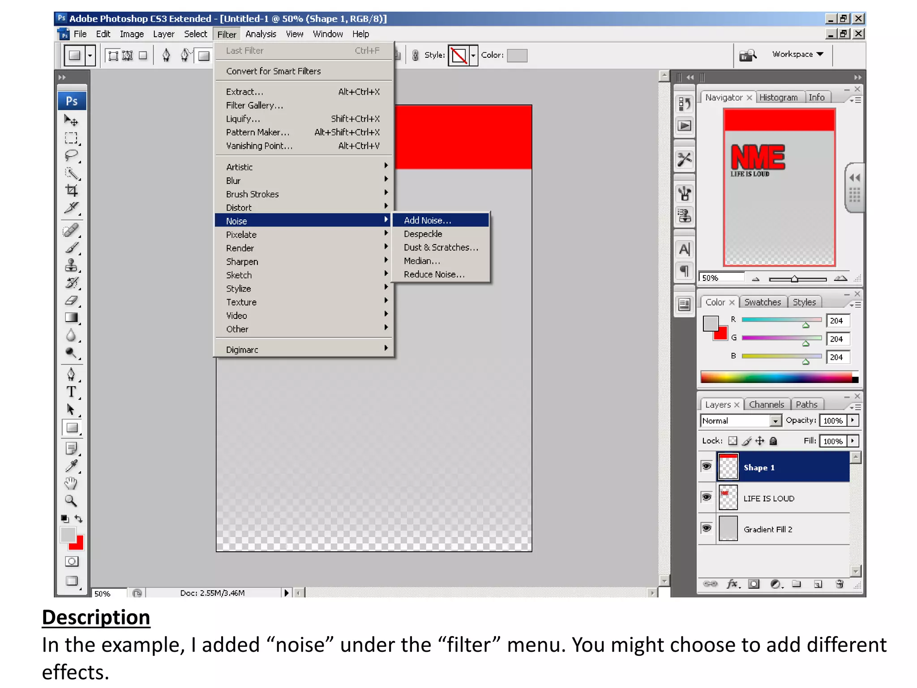This screenshot has height=688, width=917.
Task: Select the Crop tool
Action: click(x=71, y=190)
